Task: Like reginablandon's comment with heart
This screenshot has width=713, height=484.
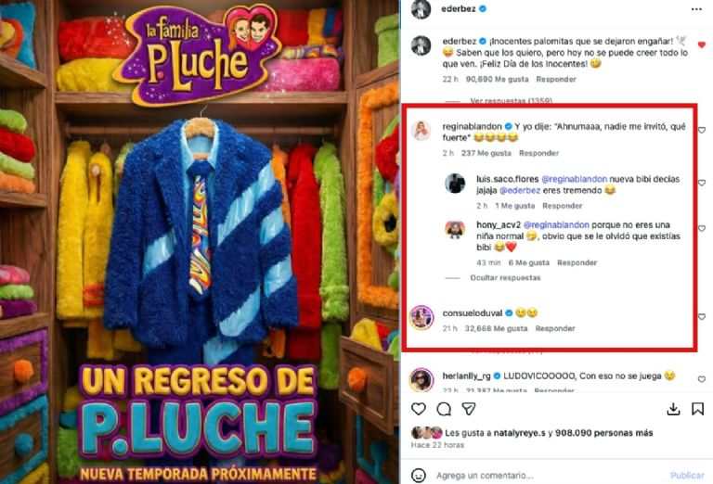Action: [x=702, y=130]
